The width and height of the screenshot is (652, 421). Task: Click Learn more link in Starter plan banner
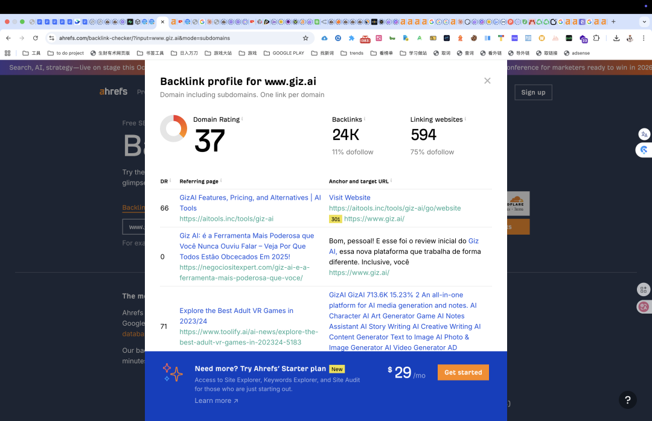[216, 400]
